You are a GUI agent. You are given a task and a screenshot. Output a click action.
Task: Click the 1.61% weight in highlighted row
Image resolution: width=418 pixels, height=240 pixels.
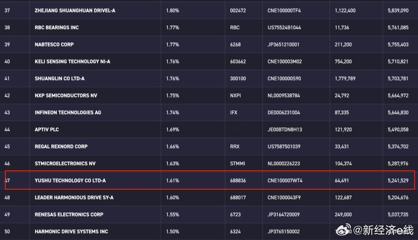pyautogui.click(x=173, y=181)
